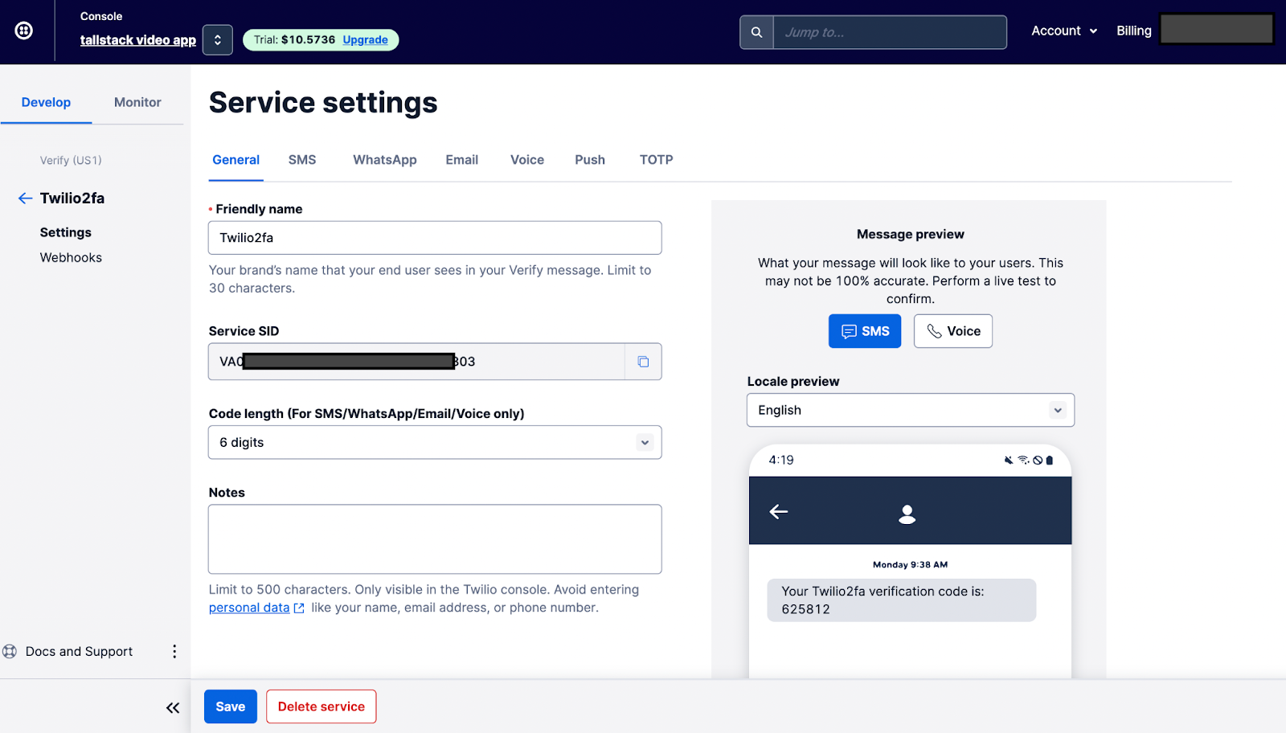Click the Verify (US1) sidebar label
The image size is (1286, 733).
click(x=71, y=160)
